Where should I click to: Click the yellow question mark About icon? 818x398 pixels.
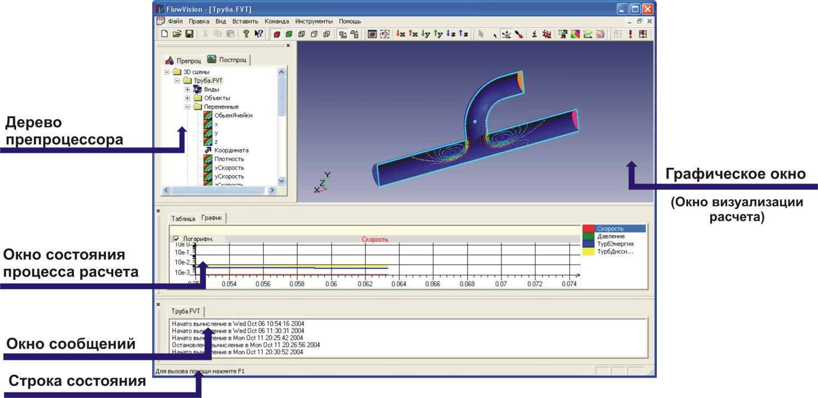245,34
